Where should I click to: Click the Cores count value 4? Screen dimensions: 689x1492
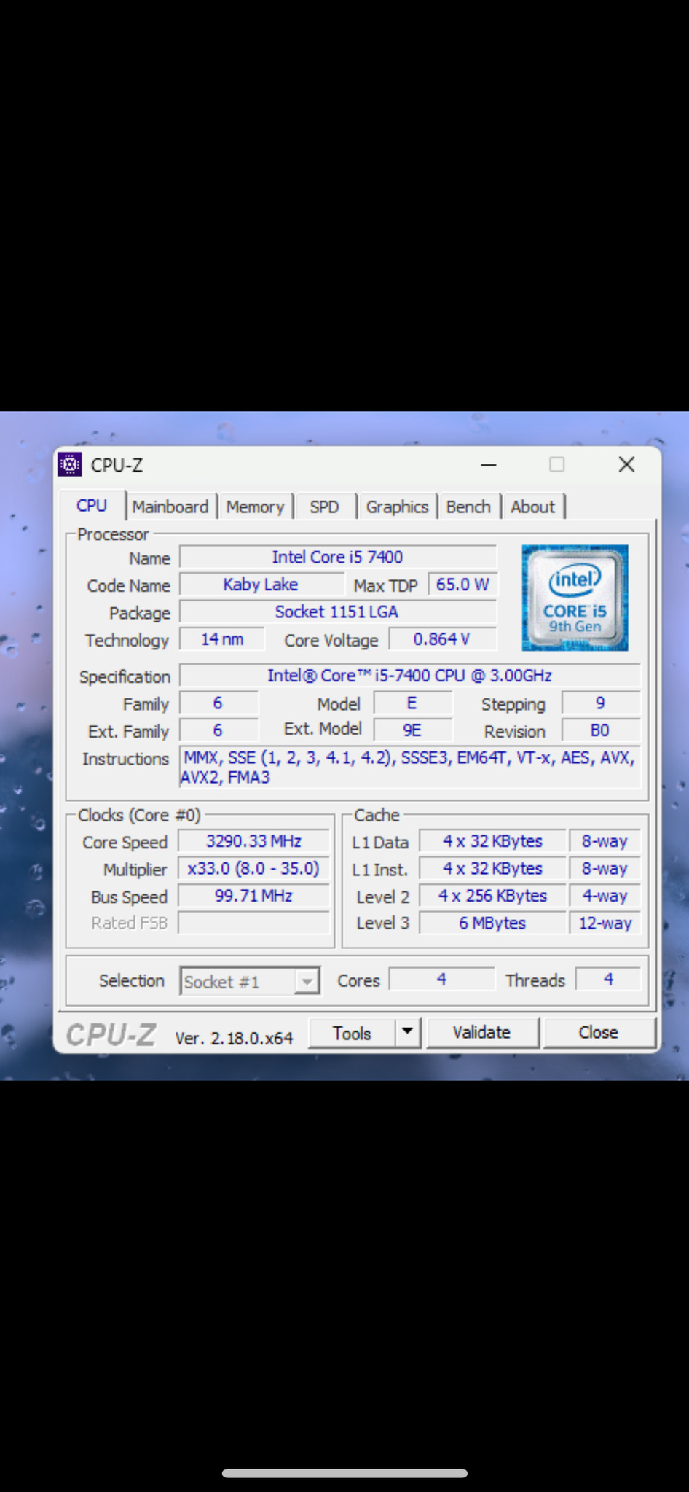(442, 979)
